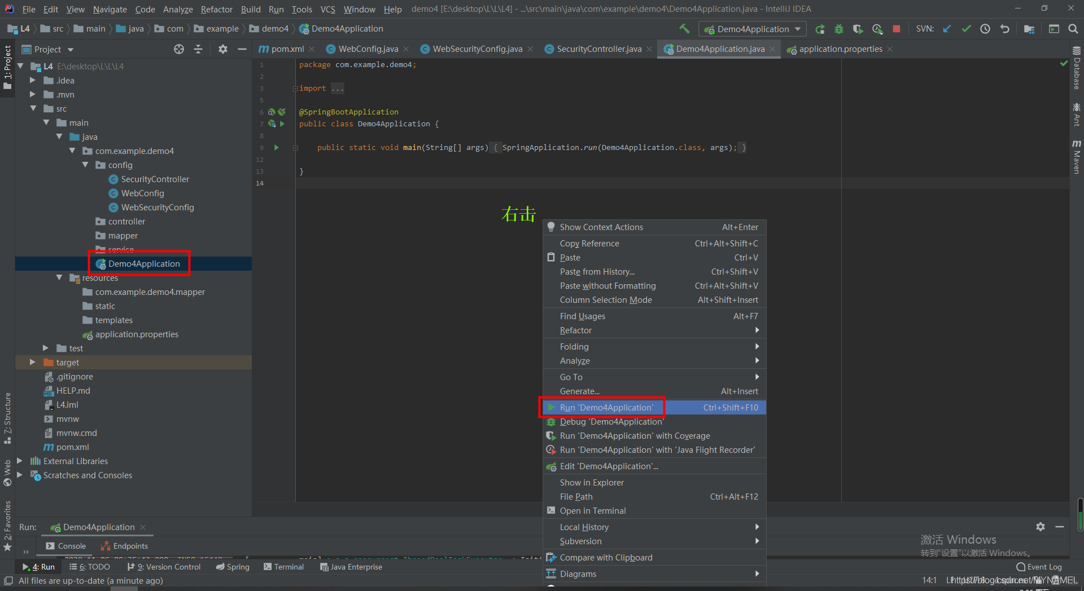The width and height of the screenshot is (1084, 591).
Task: Open the Event Log in status bar
Action: 1039,567
